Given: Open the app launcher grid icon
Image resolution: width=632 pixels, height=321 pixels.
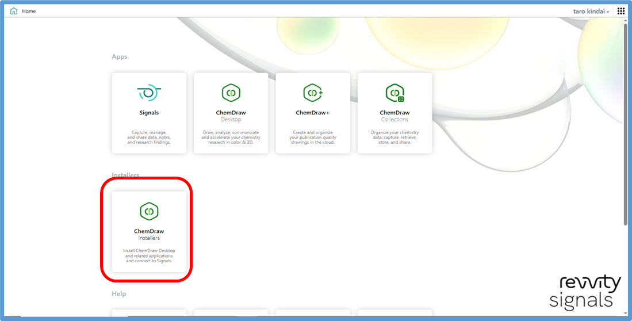Looking at the screenshot, I should click(x=621, y=11).
